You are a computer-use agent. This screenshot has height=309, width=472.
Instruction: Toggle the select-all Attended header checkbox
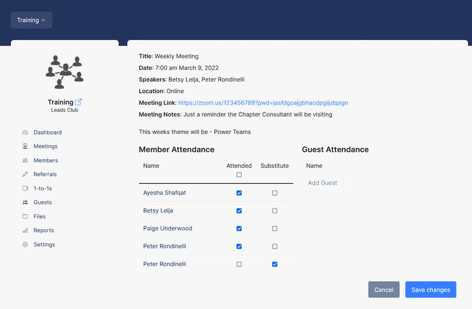click(239, 175)
